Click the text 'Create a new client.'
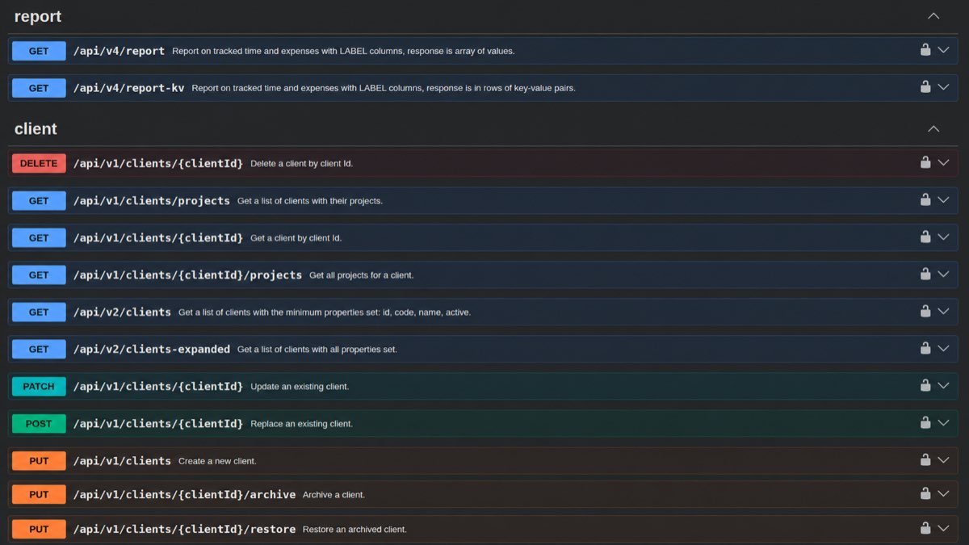The width and height of the screenshot is (969, 545). tap(217, 461)
